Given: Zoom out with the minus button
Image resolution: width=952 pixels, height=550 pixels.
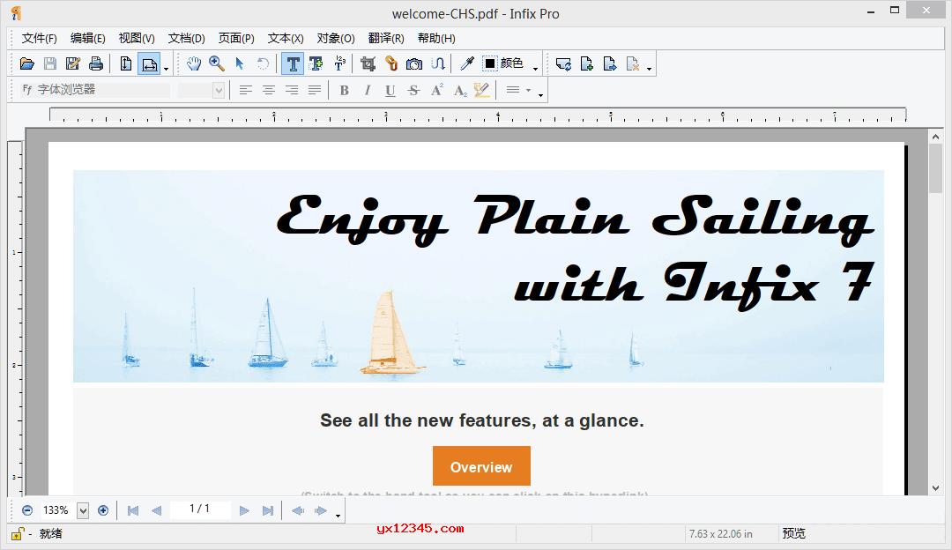Looking at the screenshot, I should (x=27, y=510).
